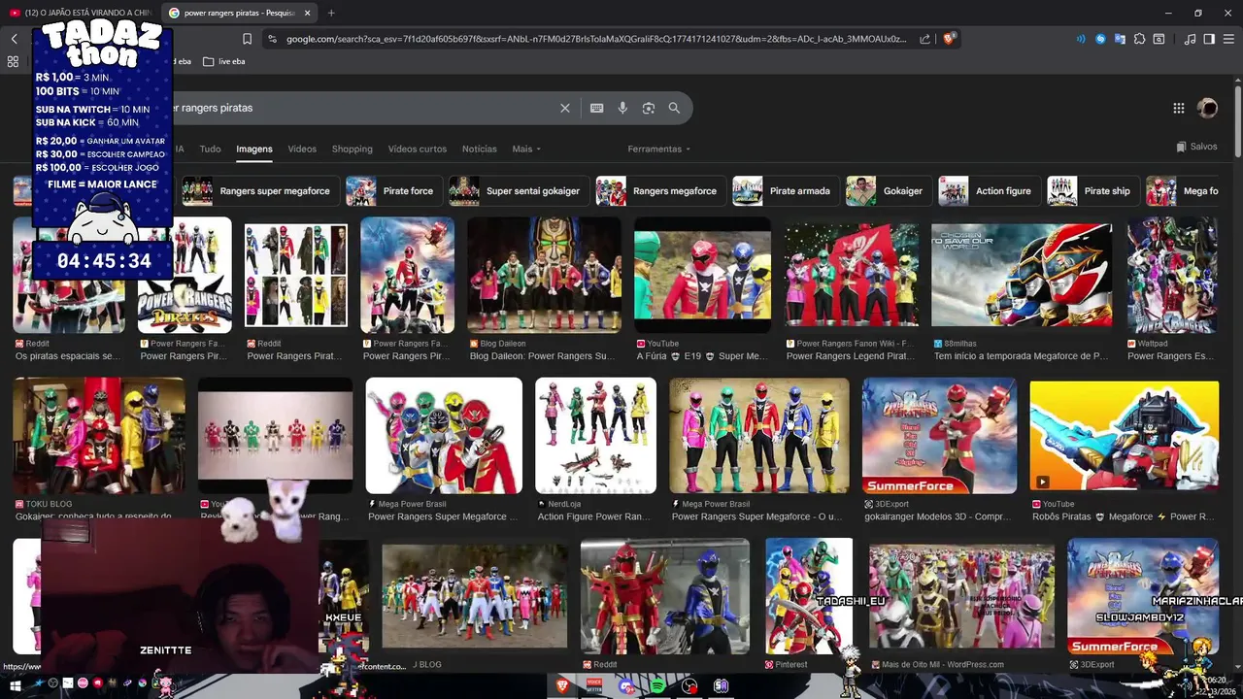This screenshot has height=699, width=1243.
Task: Open the Shopping results tab
Action: pos(353,149)
